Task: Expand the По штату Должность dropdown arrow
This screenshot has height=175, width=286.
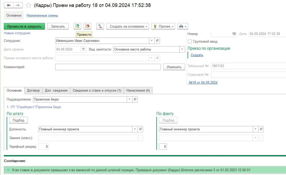Action: click(135, 129)
